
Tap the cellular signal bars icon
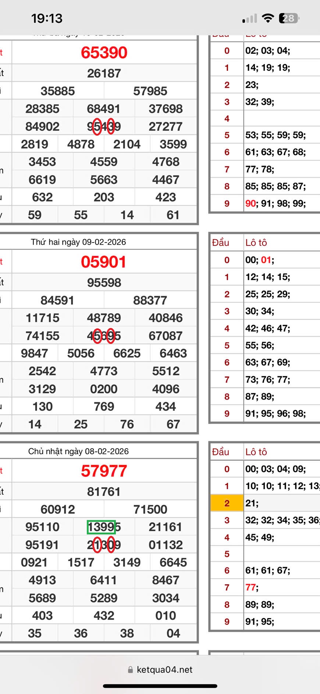point(250,18)
